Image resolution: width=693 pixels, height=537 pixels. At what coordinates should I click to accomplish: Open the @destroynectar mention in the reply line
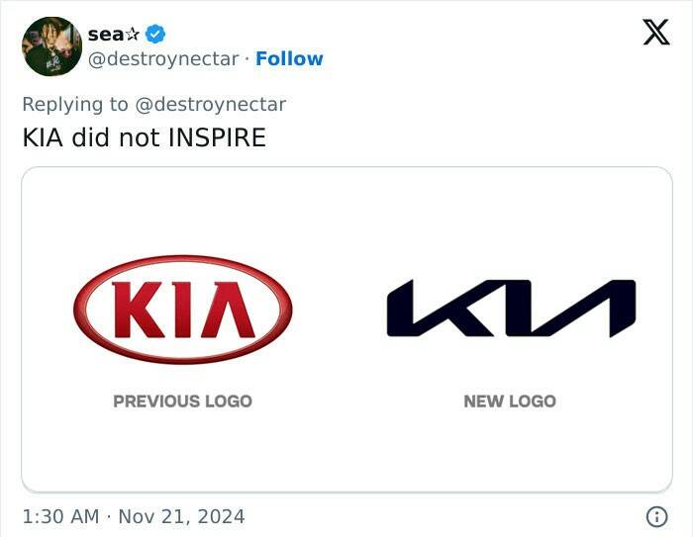pos(210,104)
